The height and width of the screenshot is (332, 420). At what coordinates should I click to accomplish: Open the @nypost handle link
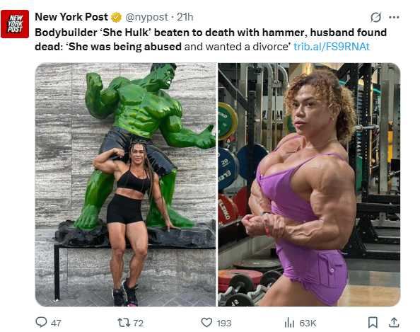click(x=147, y=17)
